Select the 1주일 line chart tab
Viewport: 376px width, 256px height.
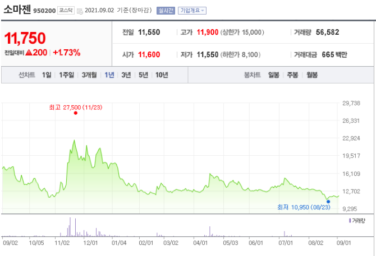(67, 75)
